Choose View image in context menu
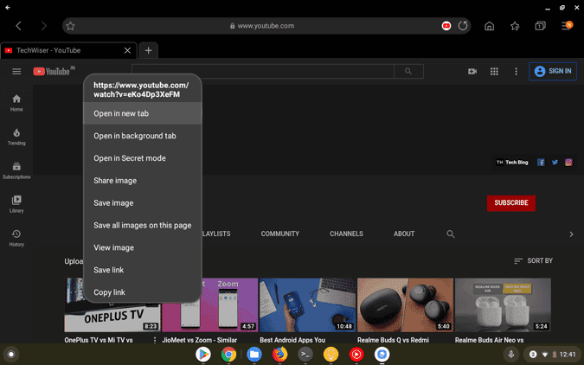Viewport: 584px width, 365px height. point(143,247)
